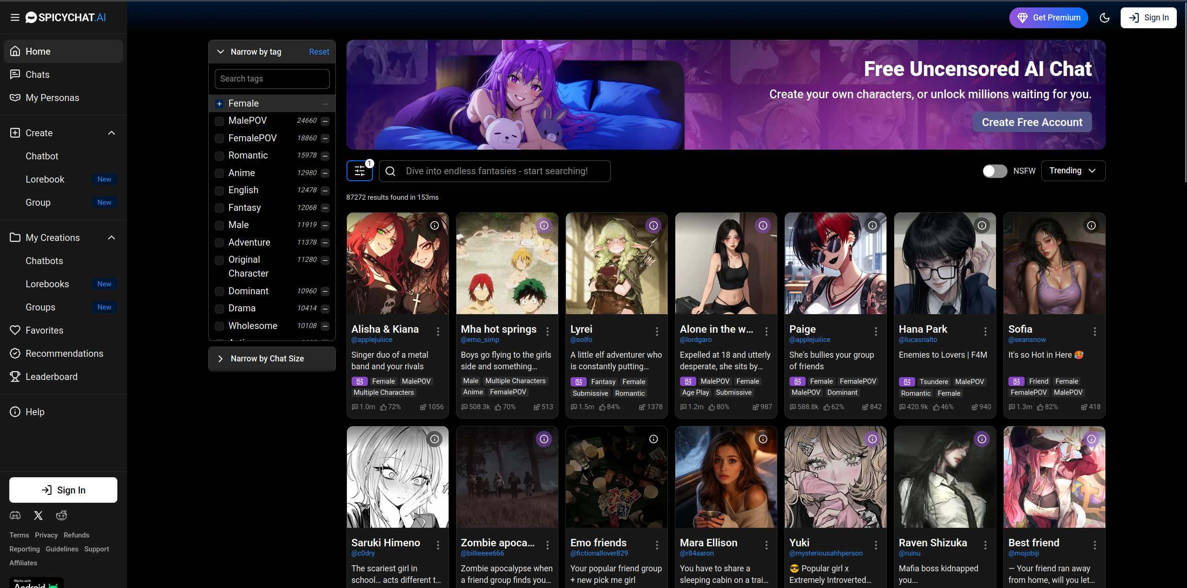
Task: Open the Trending sort dropdown
Action: click(1073, 171)
